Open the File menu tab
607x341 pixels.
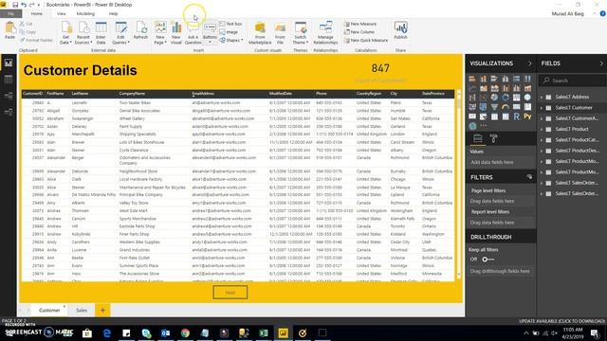coord(10,13)
